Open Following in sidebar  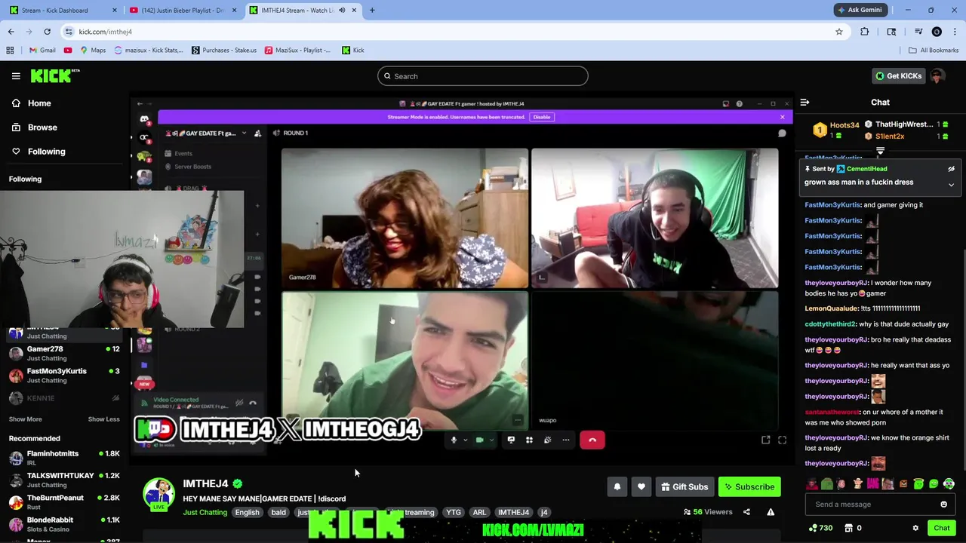46,152
